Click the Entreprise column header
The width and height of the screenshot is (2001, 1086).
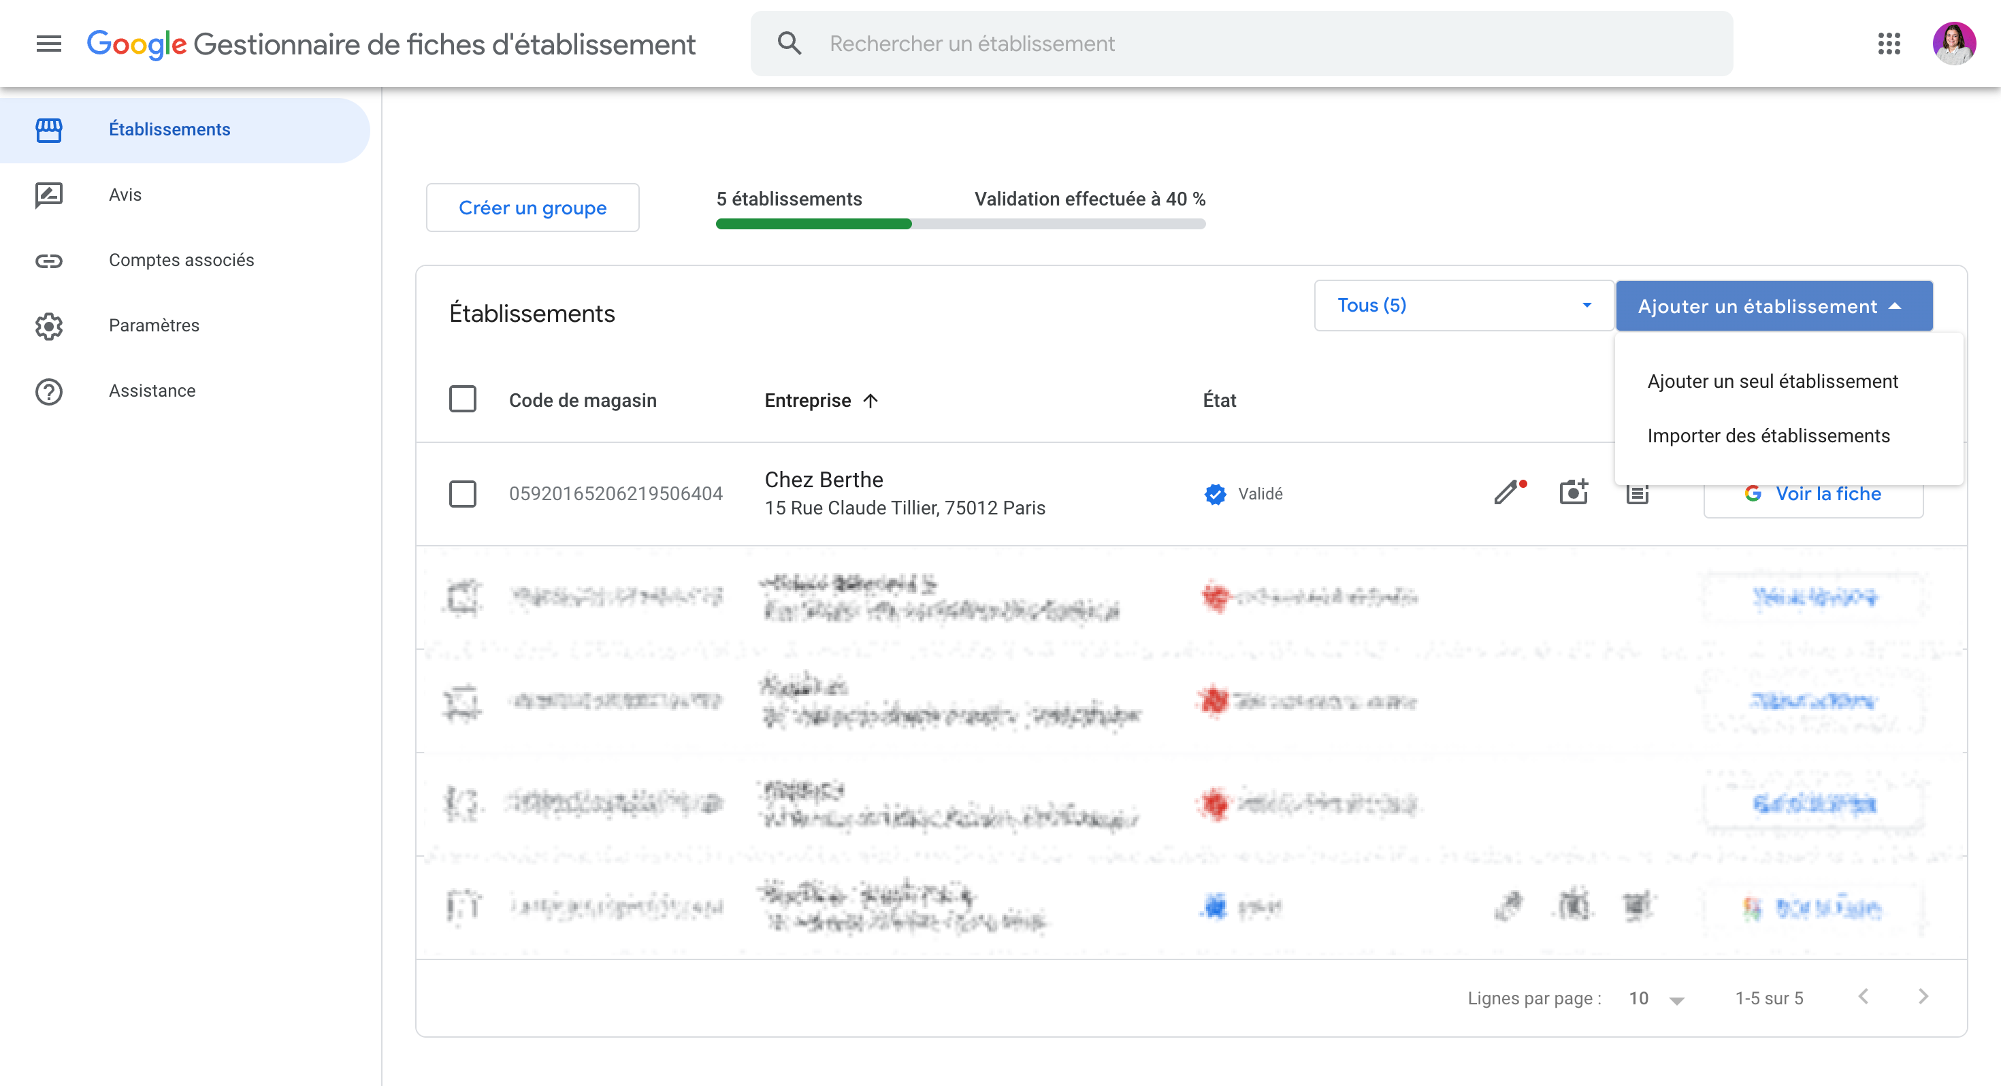808,401
